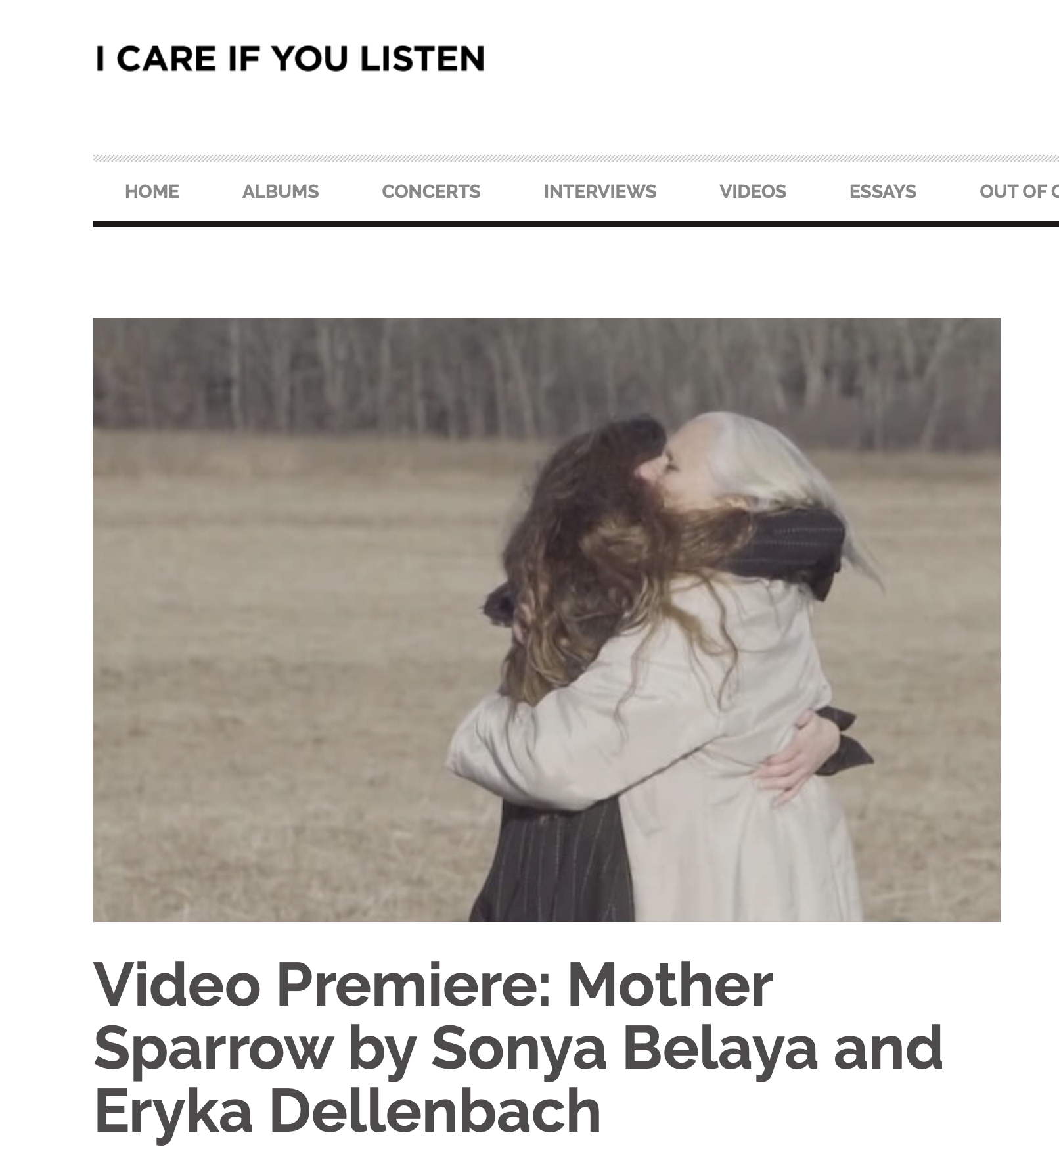1059x1160 pixels.
Task: Click "Eryka Dellenbach" in the article title
Action: [x=348, y=1111]
